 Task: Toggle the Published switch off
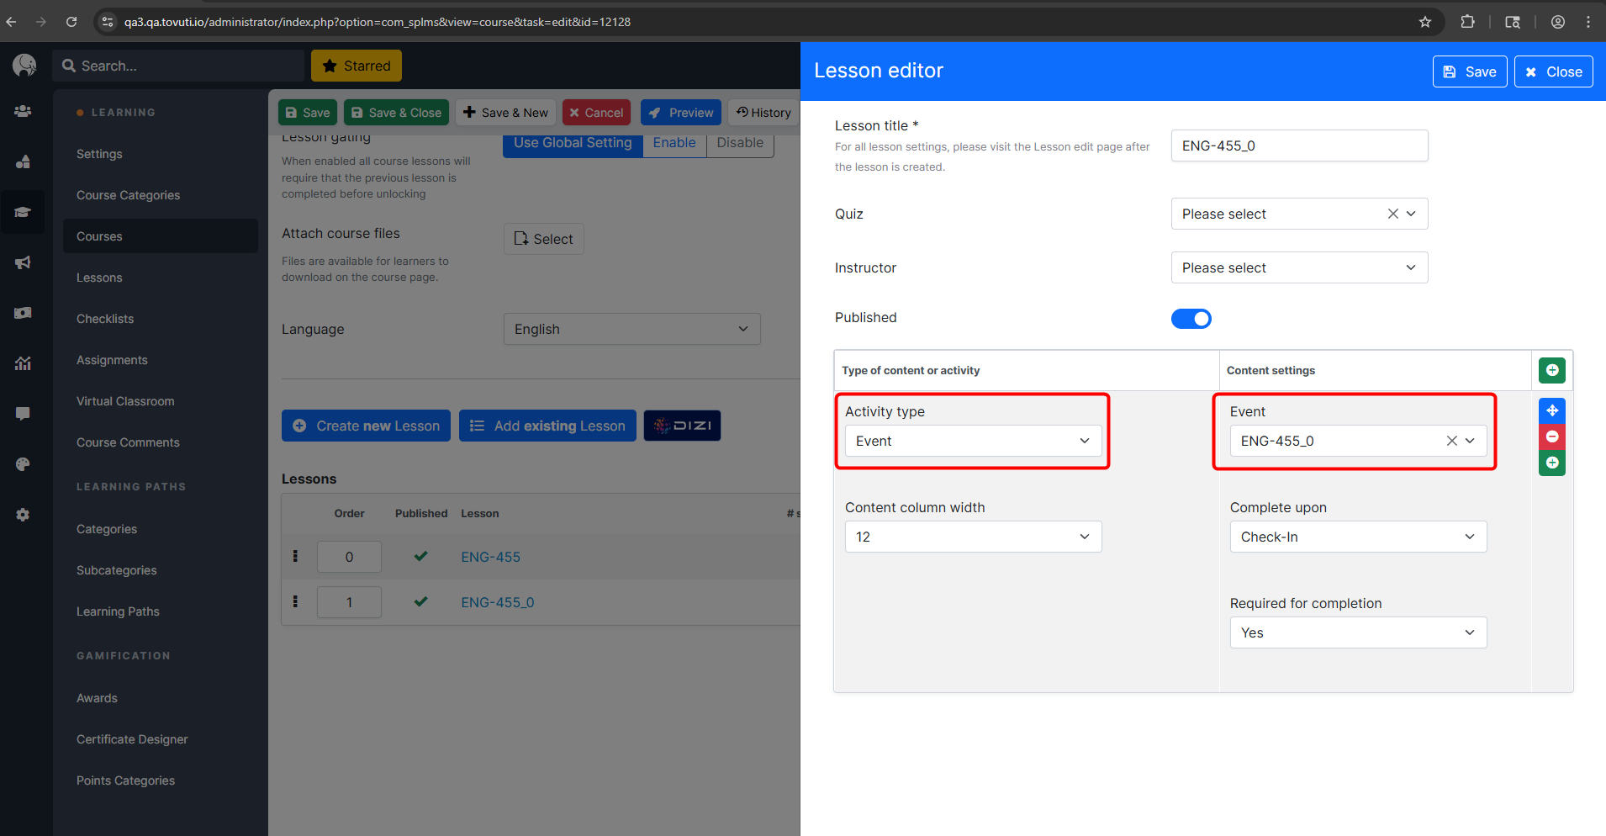point(1191,319)
